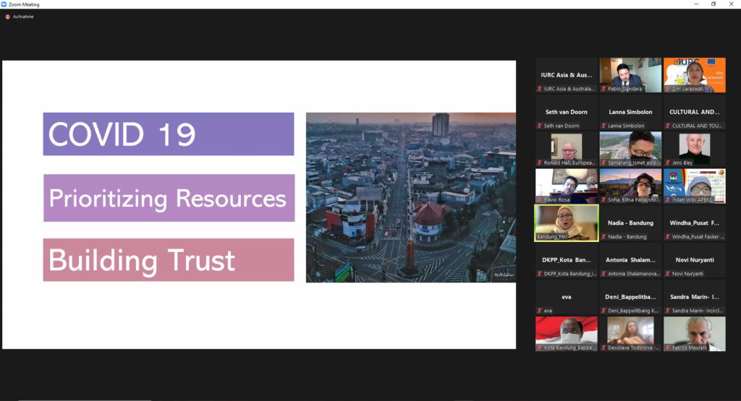Click muted mic icon next to eva
The width and height of the screenshot is (741, 401).
(539, 311)
